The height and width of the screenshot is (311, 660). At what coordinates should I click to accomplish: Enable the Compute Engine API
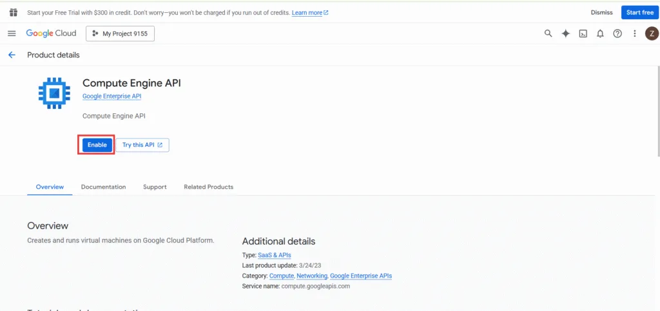tap(97, 145)
